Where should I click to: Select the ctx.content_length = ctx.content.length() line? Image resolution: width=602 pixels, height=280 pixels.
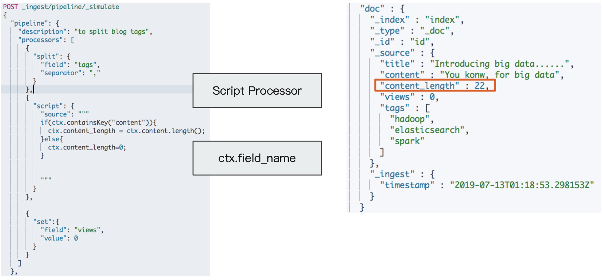tap(126, 131)
